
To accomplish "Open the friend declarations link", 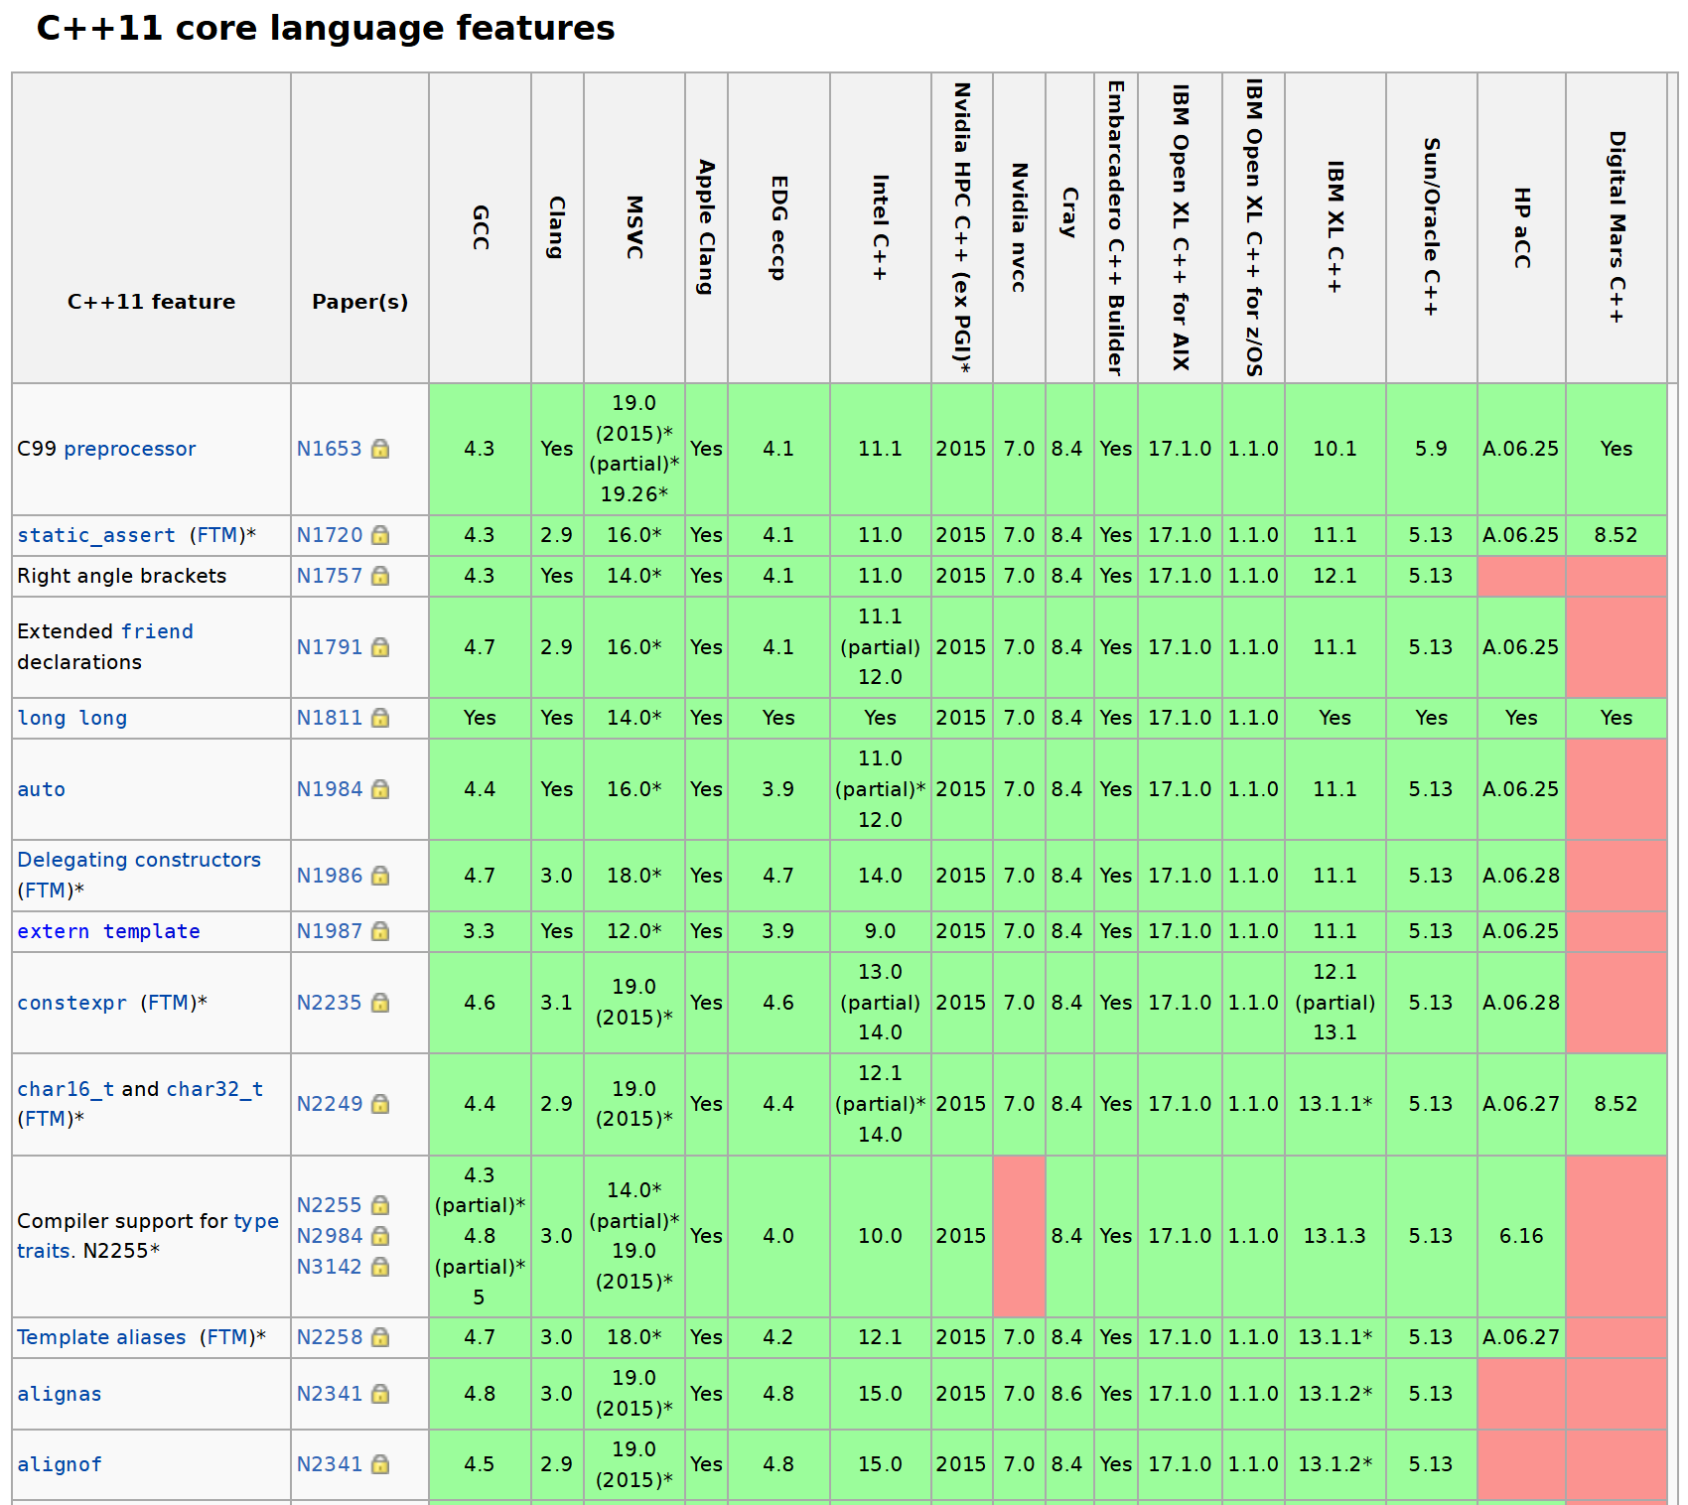I will click(158, 631).
